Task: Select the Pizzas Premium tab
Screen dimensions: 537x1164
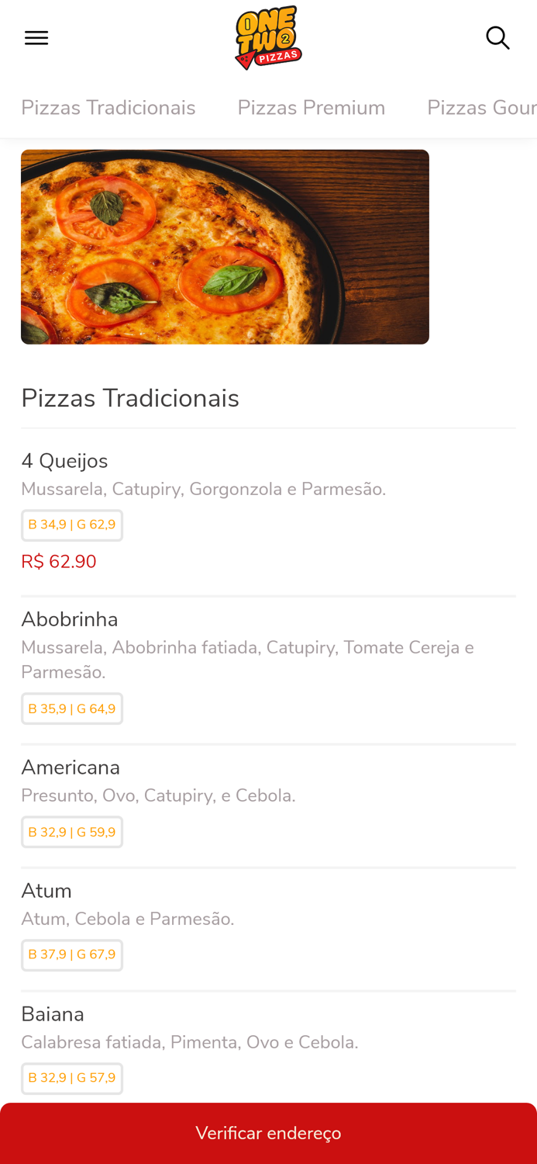Action: (312, 108)
